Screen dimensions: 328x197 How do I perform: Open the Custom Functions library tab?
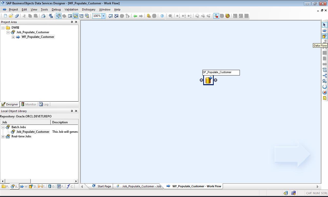(70, 186)
